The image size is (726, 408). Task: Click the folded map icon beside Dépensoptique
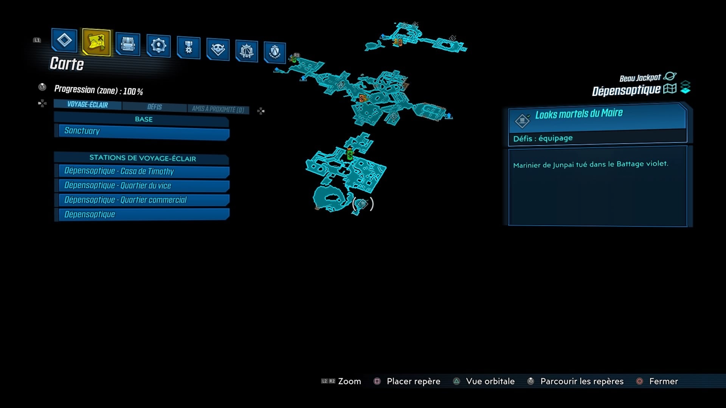click(670, 88)
